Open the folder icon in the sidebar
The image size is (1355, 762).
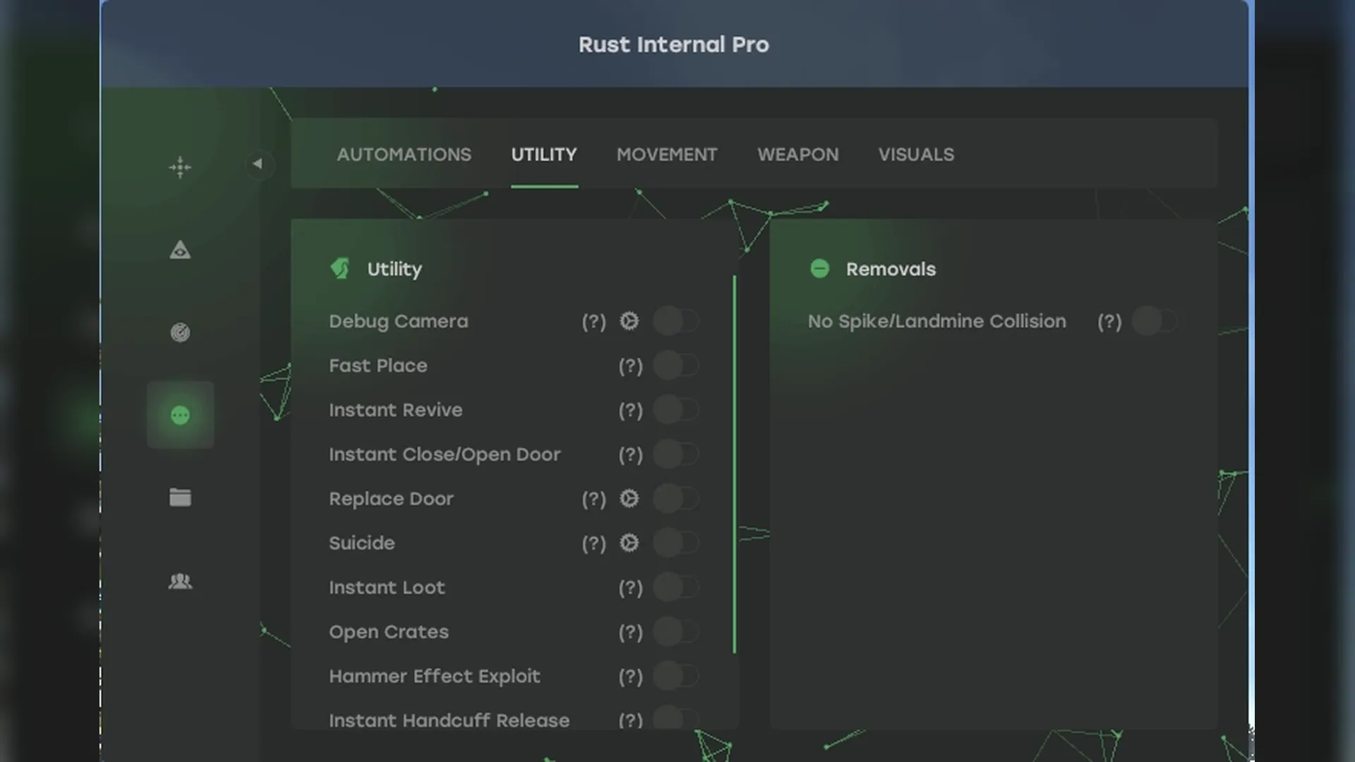click(x=180, y=497)
